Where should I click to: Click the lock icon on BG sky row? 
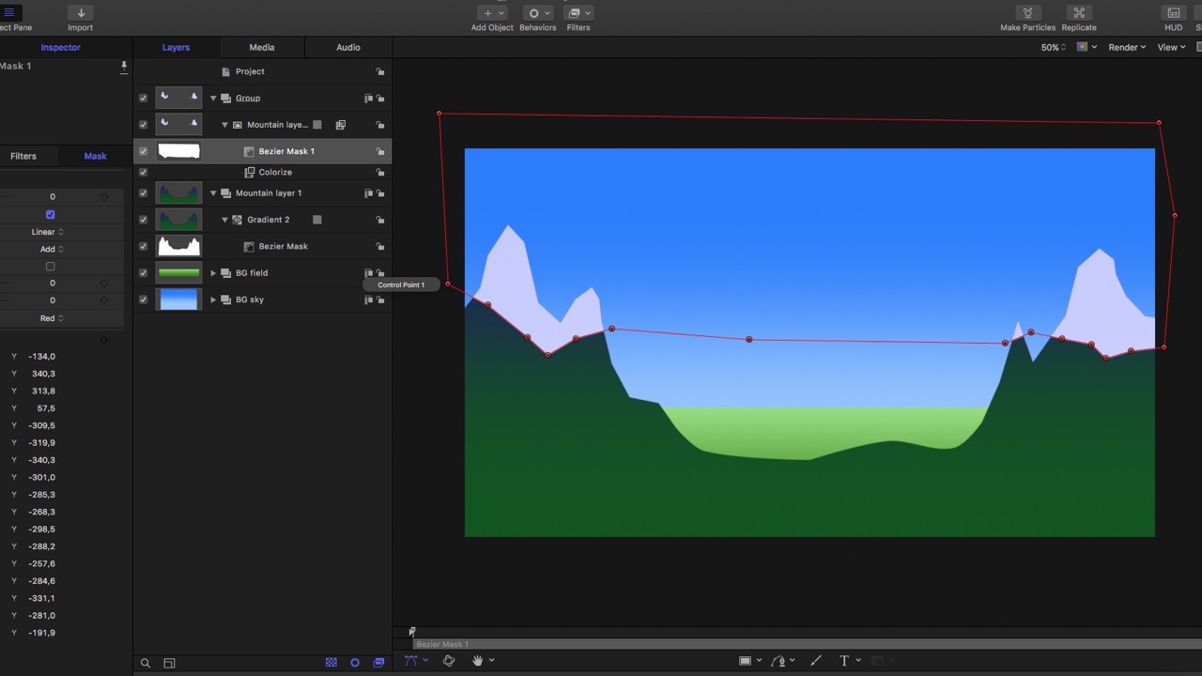pos(380,300)
